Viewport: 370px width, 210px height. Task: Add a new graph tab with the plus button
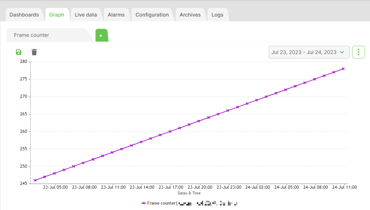click(101, 36)
